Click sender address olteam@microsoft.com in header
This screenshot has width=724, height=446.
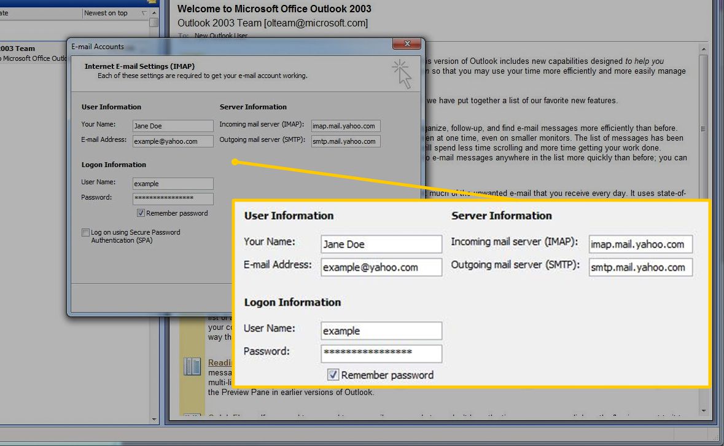[316, 23]
